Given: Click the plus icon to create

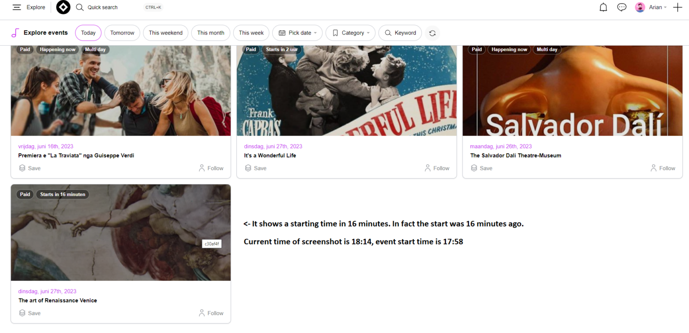Looking at the screenshot, I should coord(677,7).
